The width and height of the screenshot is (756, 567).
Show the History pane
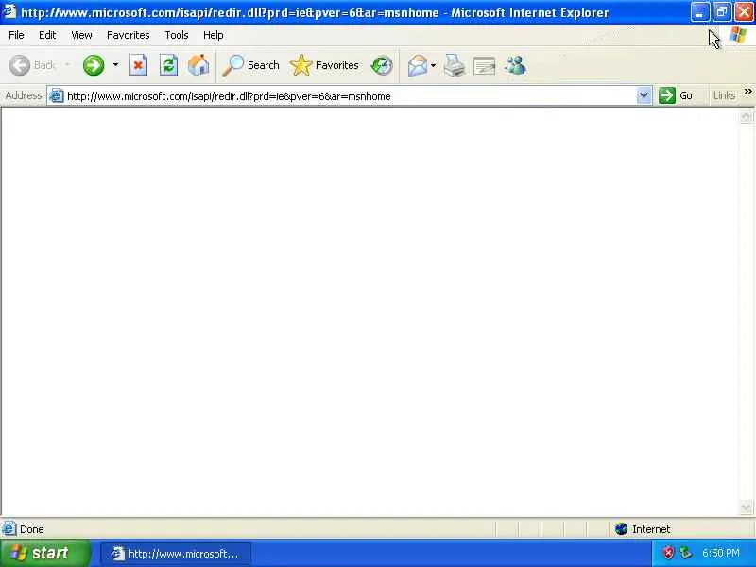click(382, 65)
